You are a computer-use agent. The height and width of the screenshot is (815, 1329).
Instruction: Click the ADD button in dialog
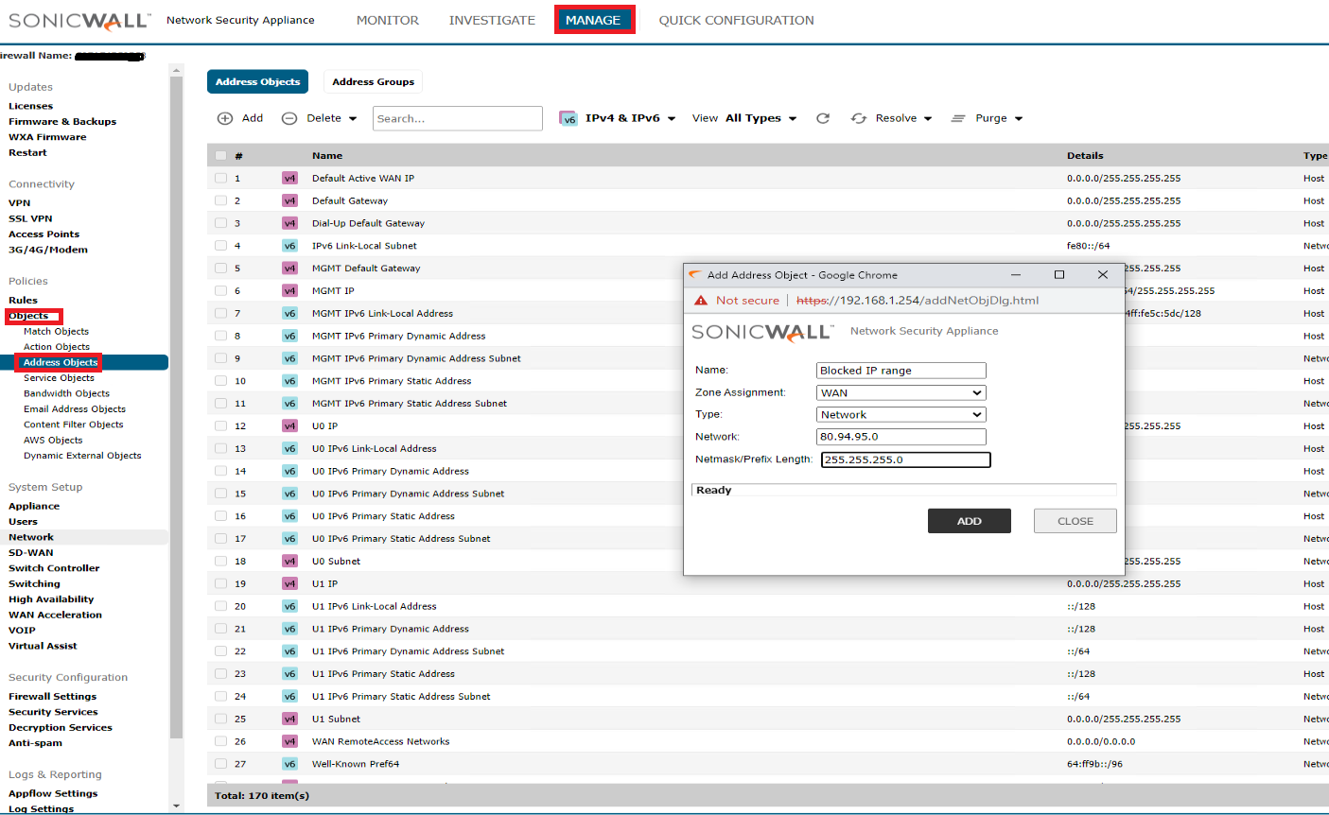coord(970,521)
